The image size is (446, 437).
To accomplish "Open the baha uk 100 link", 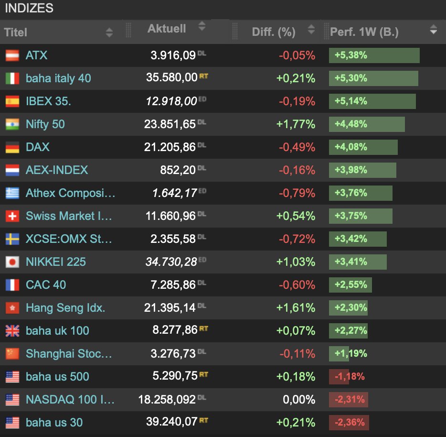I will coord(57,331).
